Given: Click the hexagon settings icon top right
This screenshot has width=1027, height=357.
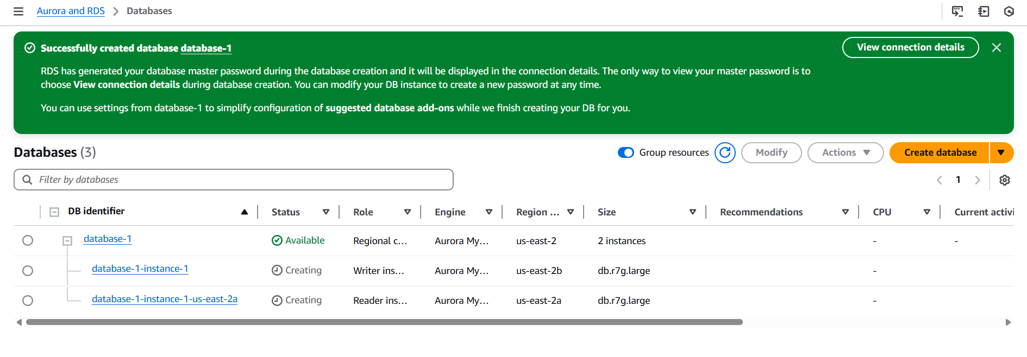Looking at the screenshot, I should 1009,11.
